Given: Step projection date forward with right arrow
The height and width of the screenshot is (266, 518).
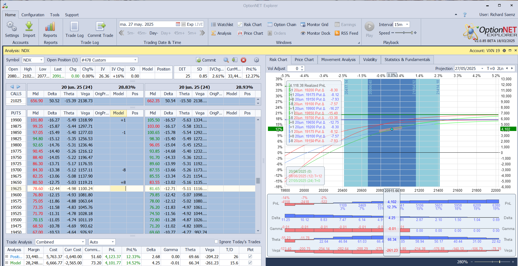Looking at the screenshot, I should pyautogui.click(x=512, y=68).
